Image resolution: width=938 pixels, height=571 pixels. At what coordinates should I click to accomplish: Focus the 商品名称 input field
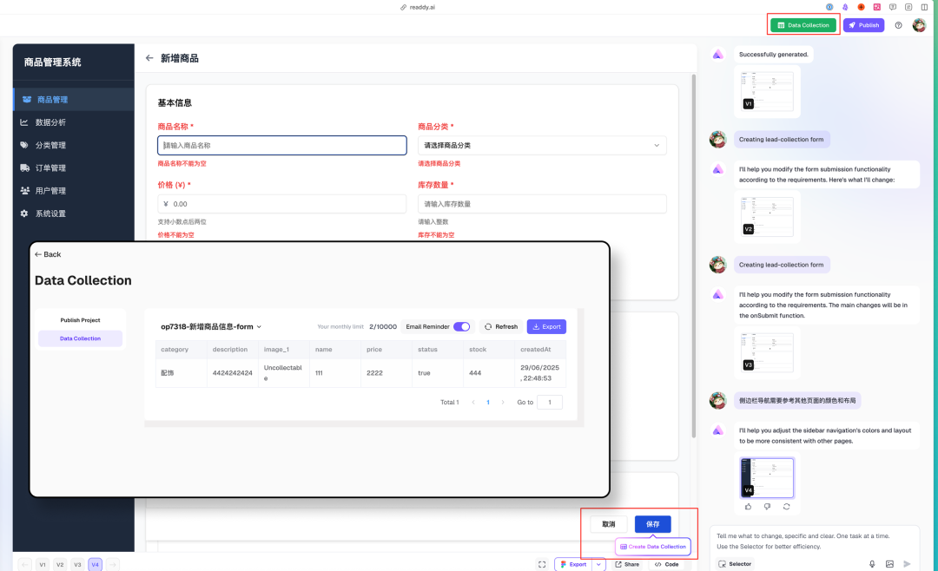point(281,145)
